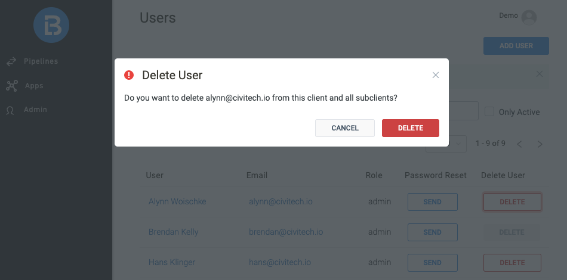567x280 pixels.
Task: Click the Bitool logo in the sidebar
Action: pos(51,24)
